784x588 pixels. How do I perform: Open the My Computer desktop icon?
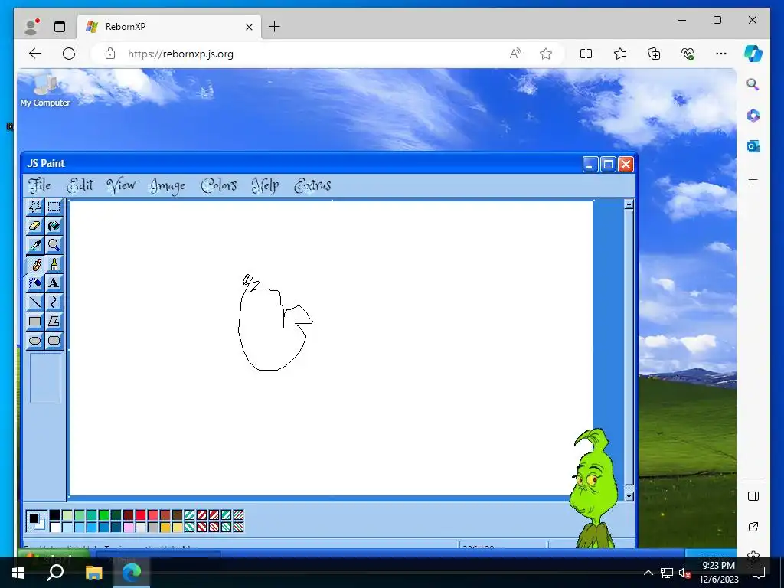45,90
